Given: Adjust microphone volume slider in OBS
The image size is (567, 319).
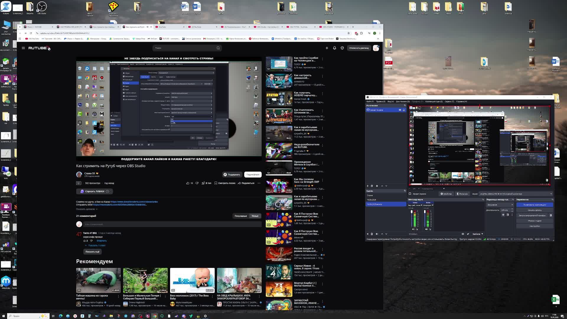Looking at the screenshot, I should [x=425, y=219].
